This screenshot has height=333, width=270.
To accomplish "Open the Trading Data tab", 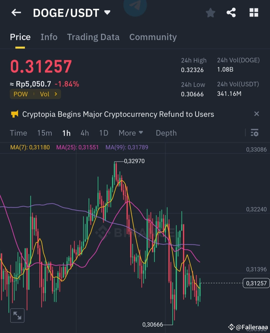I will pos(93,37).
